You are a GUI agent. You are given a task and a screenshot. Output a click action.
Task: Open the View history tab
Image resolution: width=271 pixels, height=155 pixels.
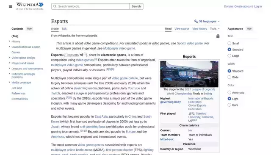coord(199,29)
